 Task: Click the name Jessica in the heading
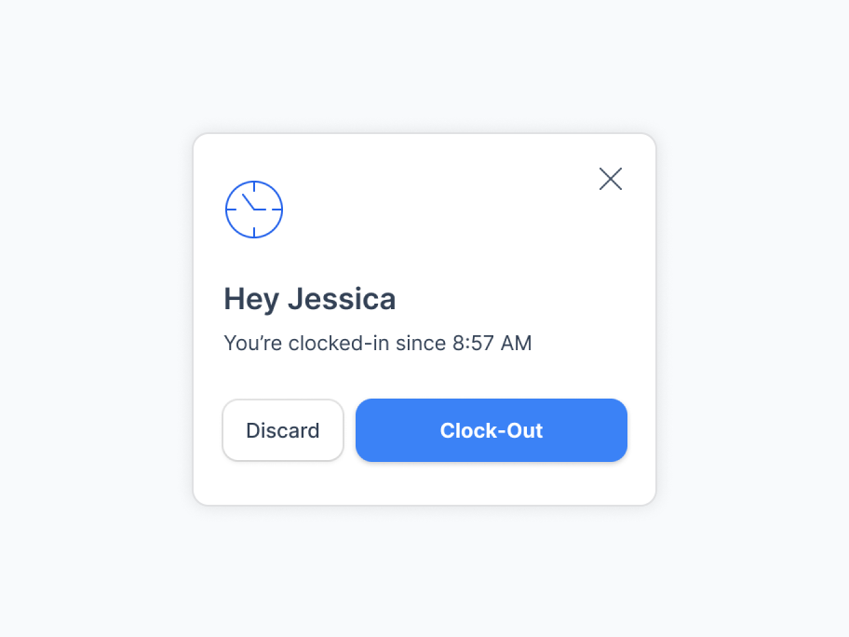[x=342, y=300]
